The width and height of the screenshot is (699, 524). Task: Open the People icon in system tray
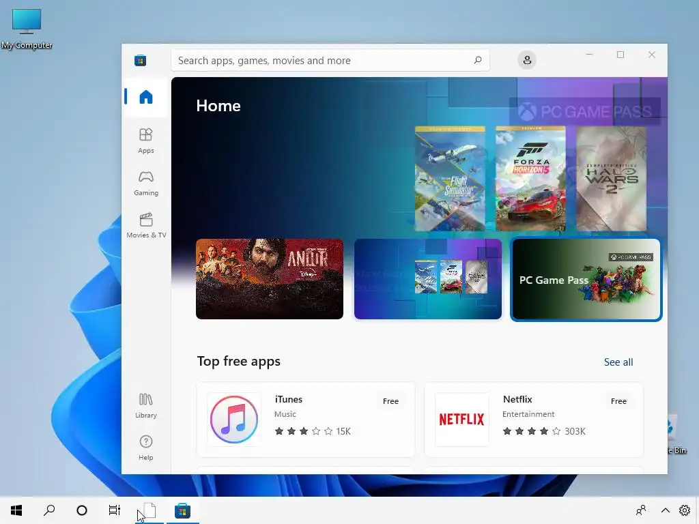[641, 510]
